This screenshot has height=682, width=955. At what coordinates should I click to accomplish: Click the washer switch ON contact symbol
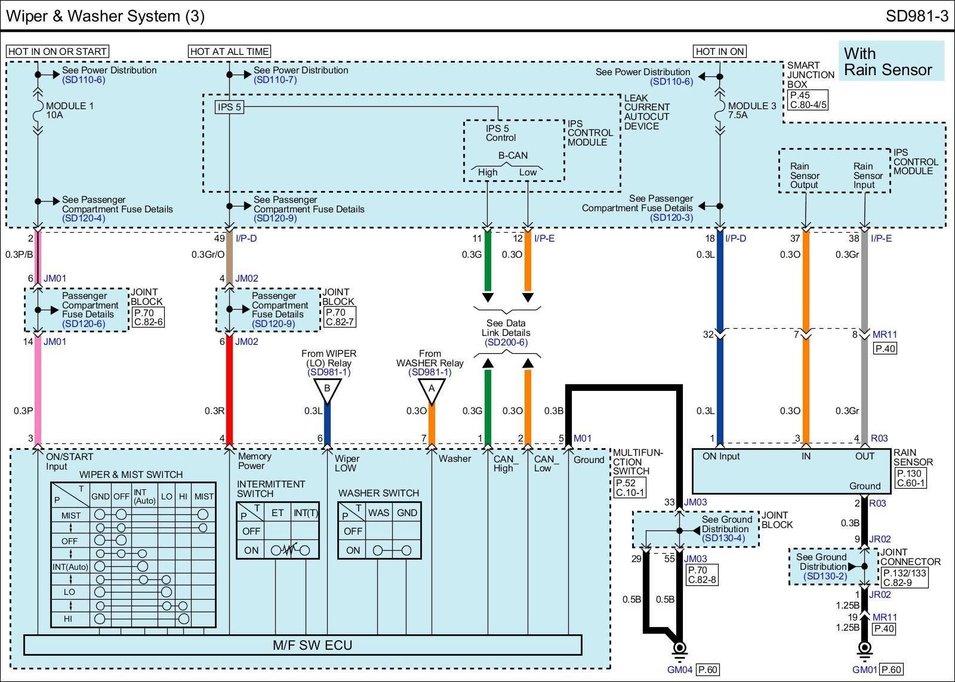tap(391, 550)
